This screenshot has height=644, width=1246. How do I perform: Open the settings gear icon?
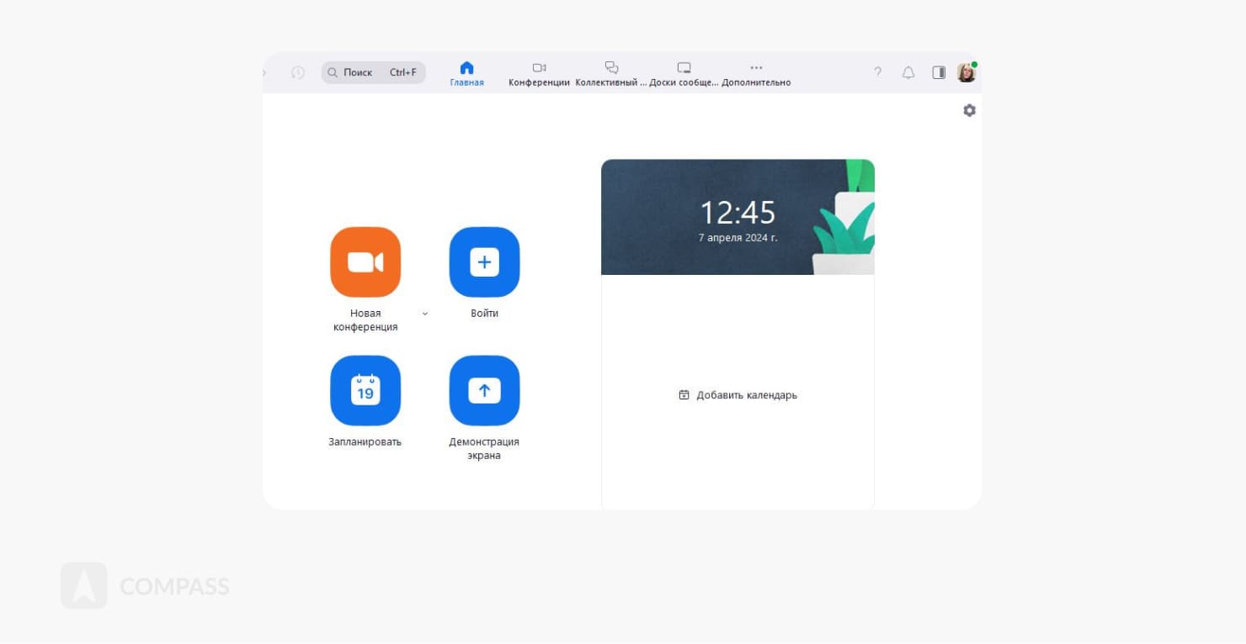click(969, 110)
